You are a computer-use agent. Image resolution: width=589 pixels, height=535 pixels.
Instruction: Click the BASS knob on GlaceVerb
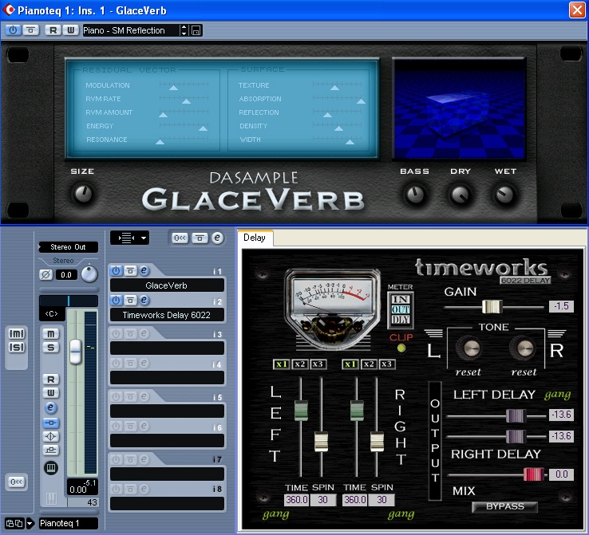pyautogui.click(x=416, y=195)
